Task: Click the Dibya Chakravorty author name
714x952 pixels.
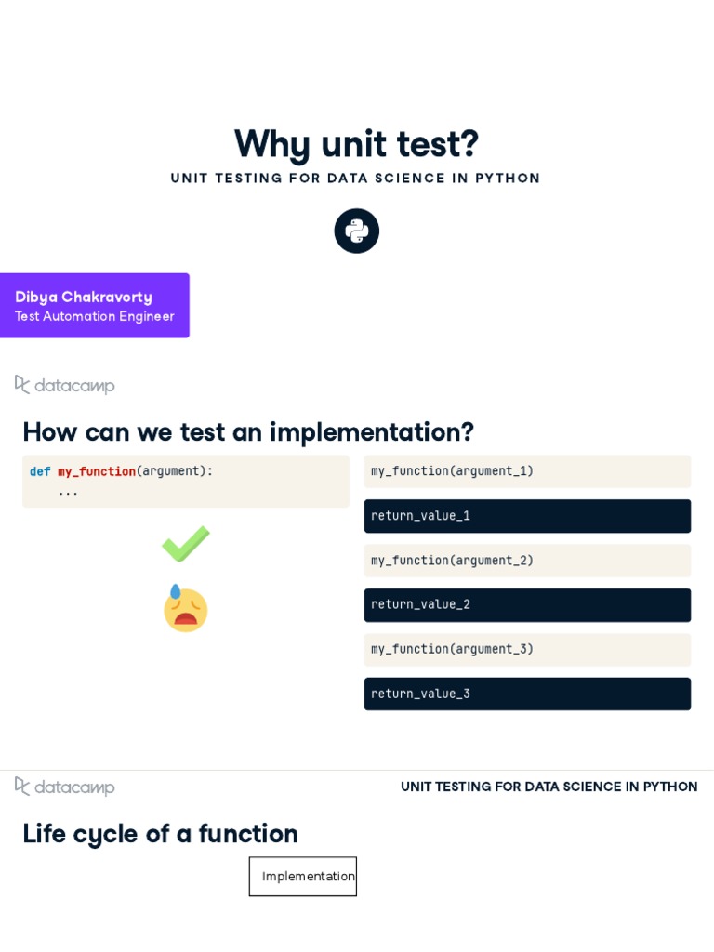Action: [x=84, y=297]
